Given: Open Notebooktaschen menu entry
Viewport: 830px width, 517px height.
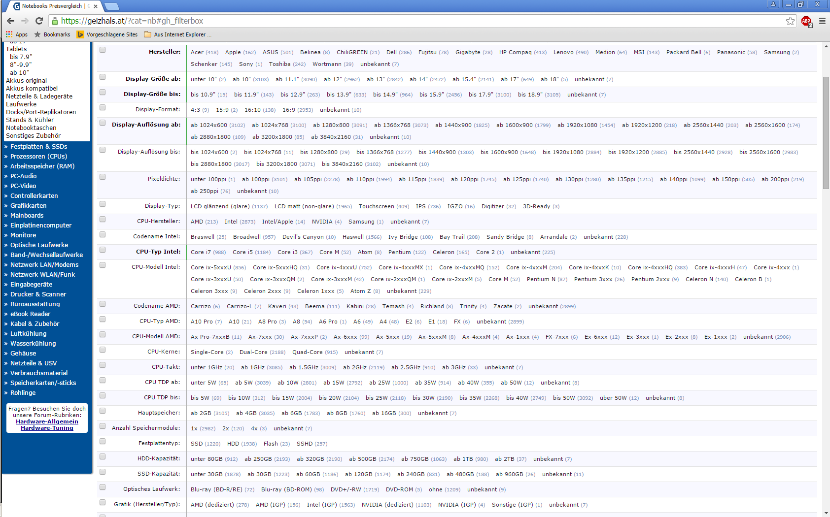Looking at the screenshot, I should [x=31, y=128].
